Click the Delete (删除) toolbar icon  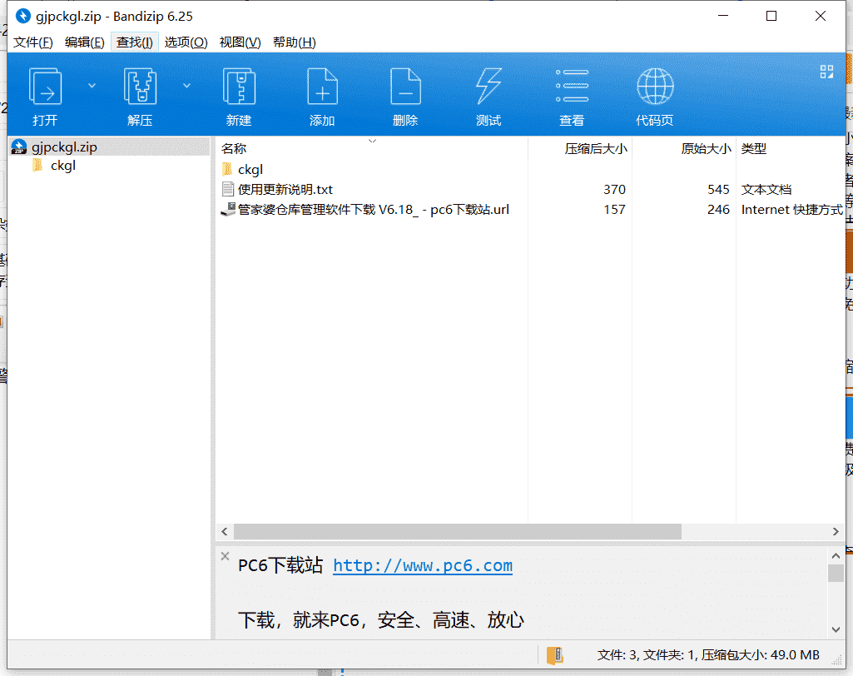(x=405, y=86)
